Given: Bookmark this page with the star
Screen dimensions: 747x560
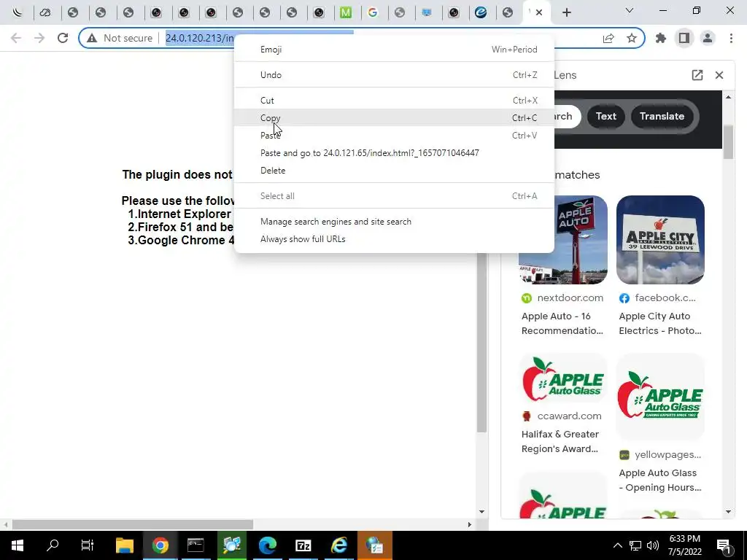Looking at the screenshot, I should click(632, 38).
